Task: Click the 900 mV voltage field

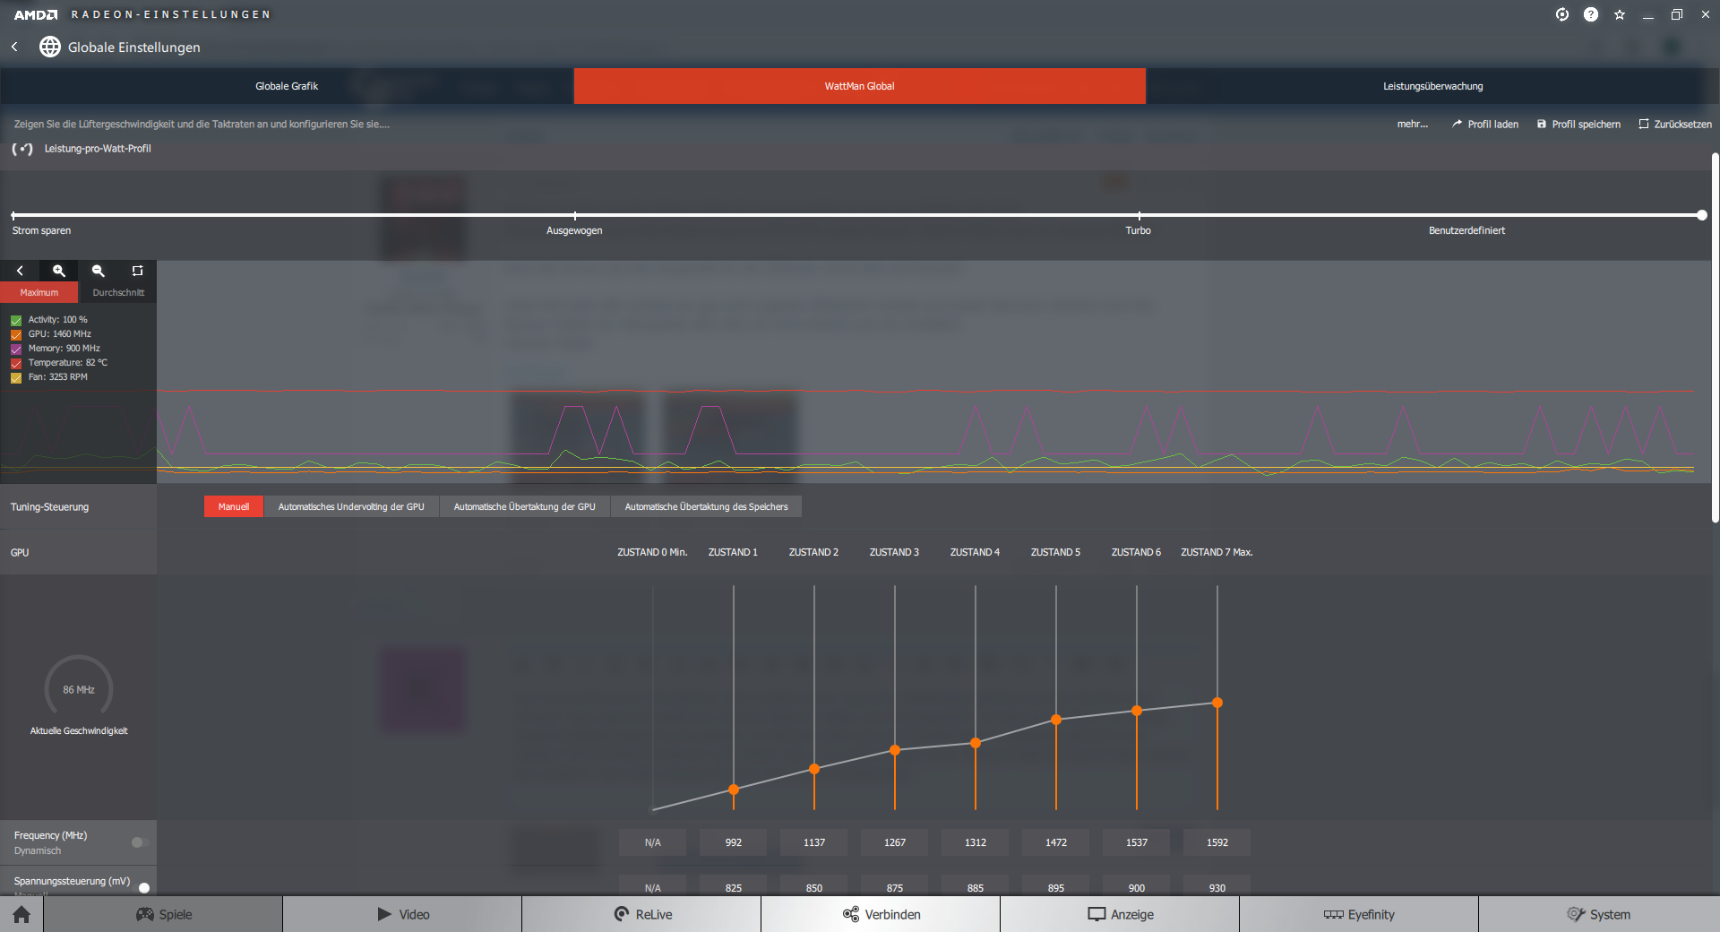Action: click(x=1137, y=885)
